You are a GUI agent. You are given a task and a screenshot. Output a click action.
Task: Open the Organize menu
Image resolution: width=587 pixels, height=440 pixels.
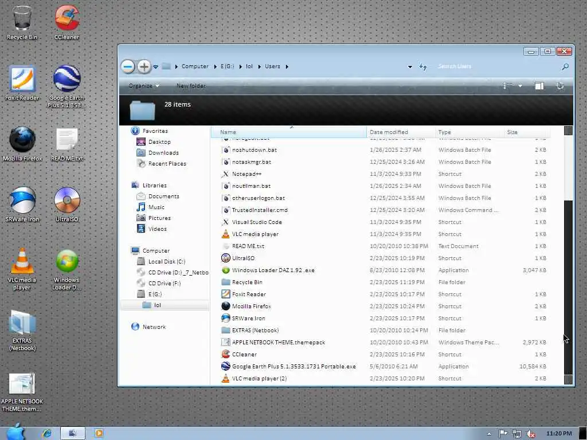pyautogui.click(x=144, y=86)
